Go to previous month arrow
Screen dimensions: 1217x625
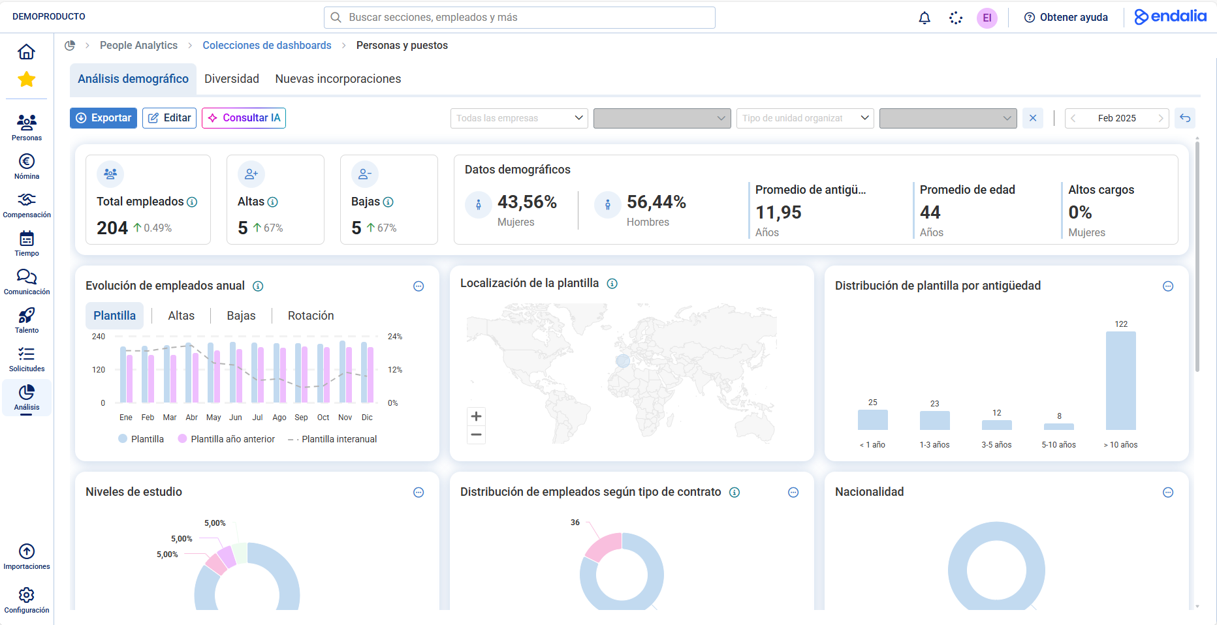click(x=1073, y=118)
